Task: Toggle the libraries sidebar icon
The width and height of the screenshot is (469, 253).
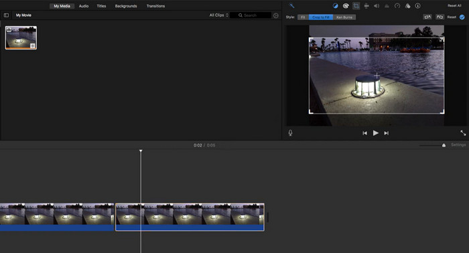Action: (x=6, y=15)
